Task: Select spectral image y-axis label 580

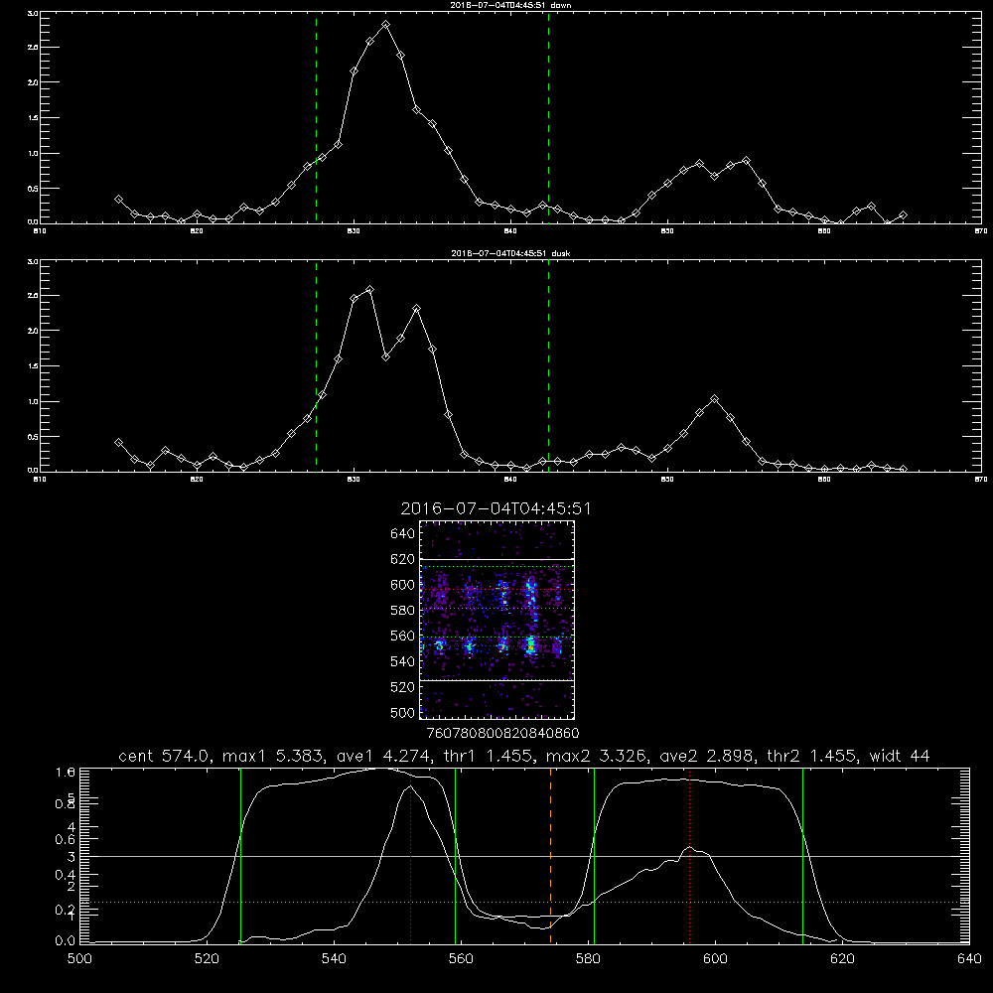Action: click(403, 611)
